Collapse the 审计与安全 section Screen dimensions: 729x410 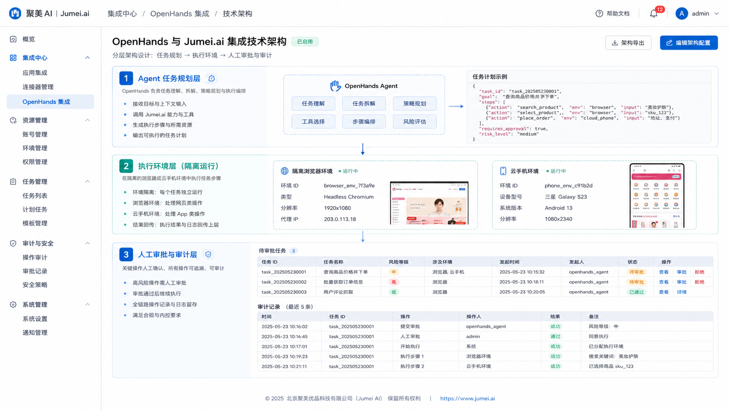point(87,244)
